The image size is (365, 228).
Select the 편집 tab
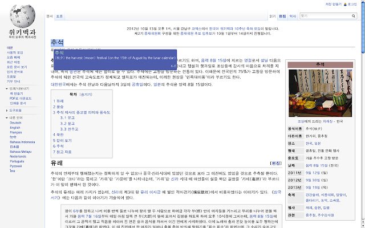click(282, 16)
